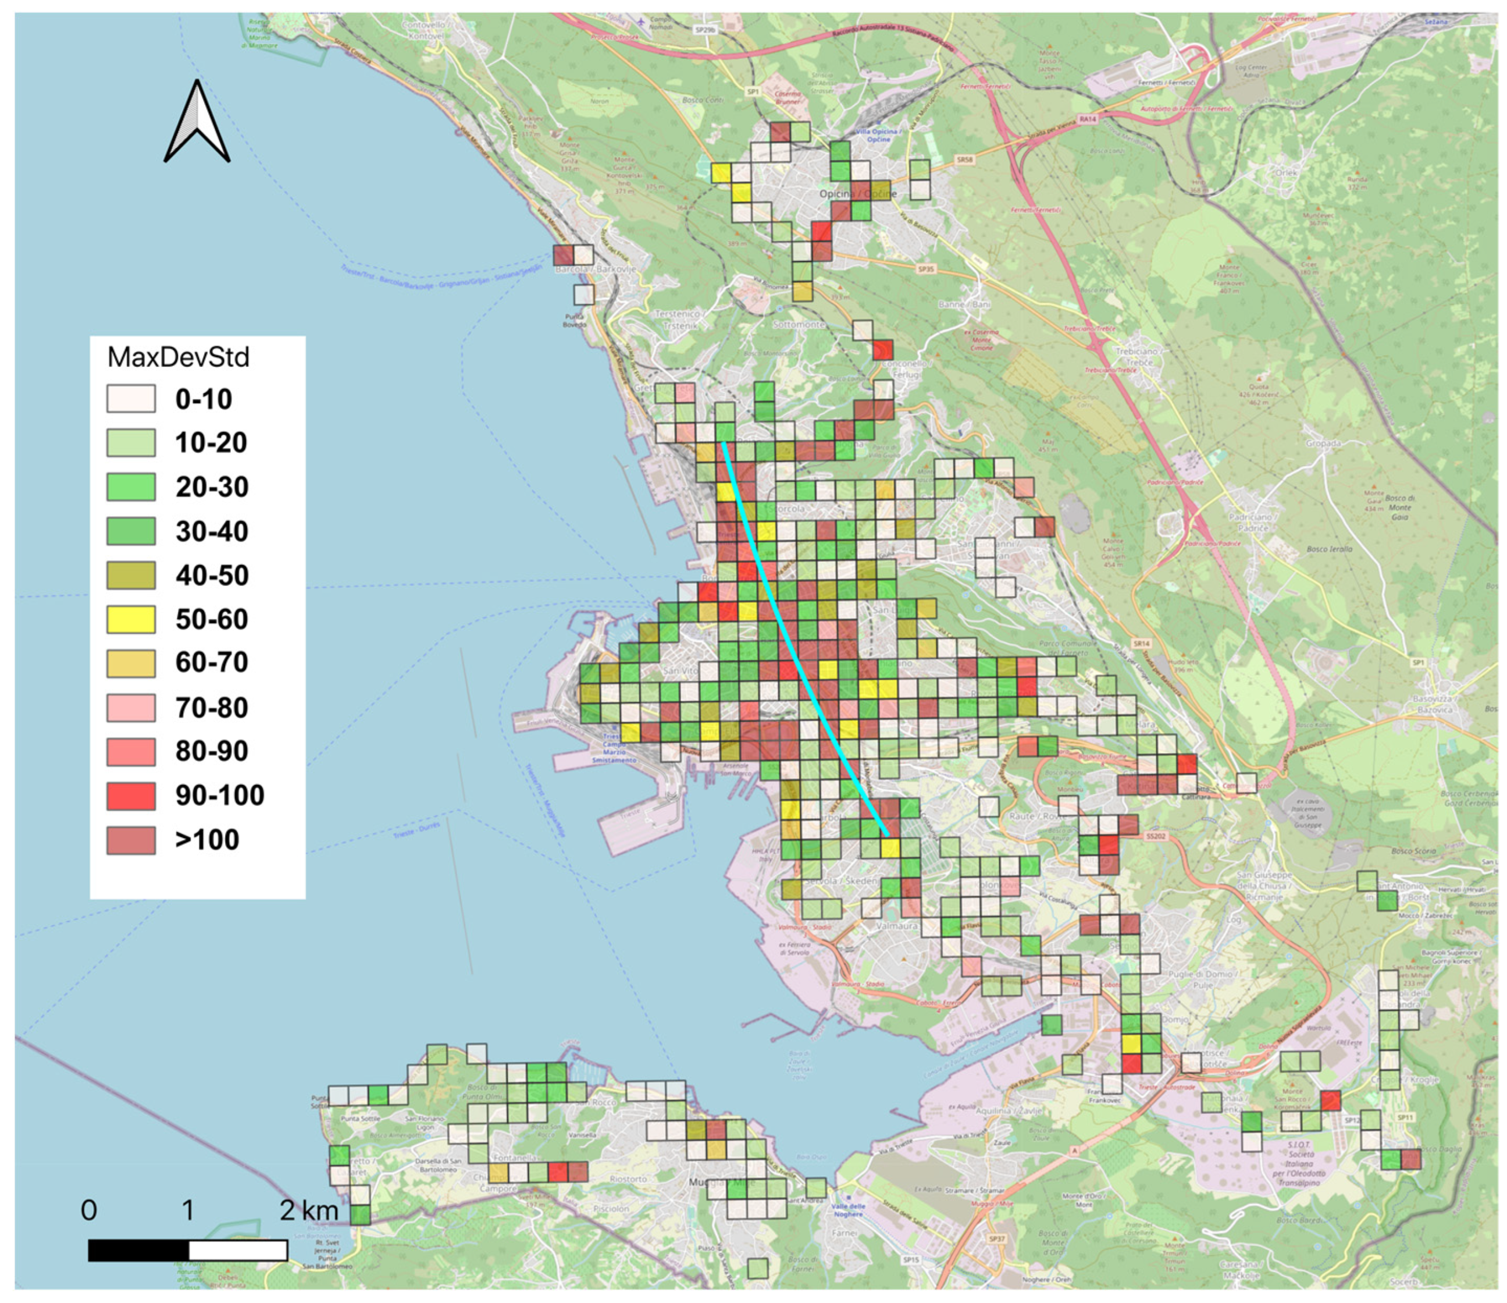Click the Fontanella place label
Image resolution: width=1507 pixels, height=1303 pixels.
(516, 1157)
